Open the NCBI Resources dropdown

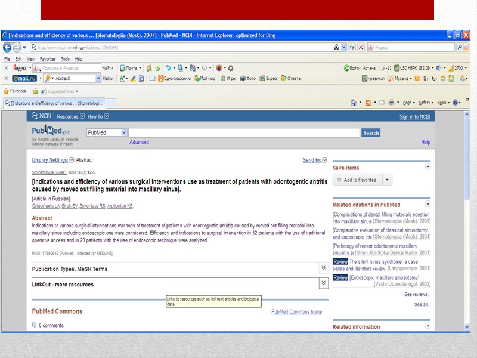click(x=70, y=116)
